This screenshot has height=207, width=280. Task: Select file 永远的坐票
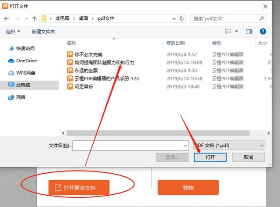point(86,71)
